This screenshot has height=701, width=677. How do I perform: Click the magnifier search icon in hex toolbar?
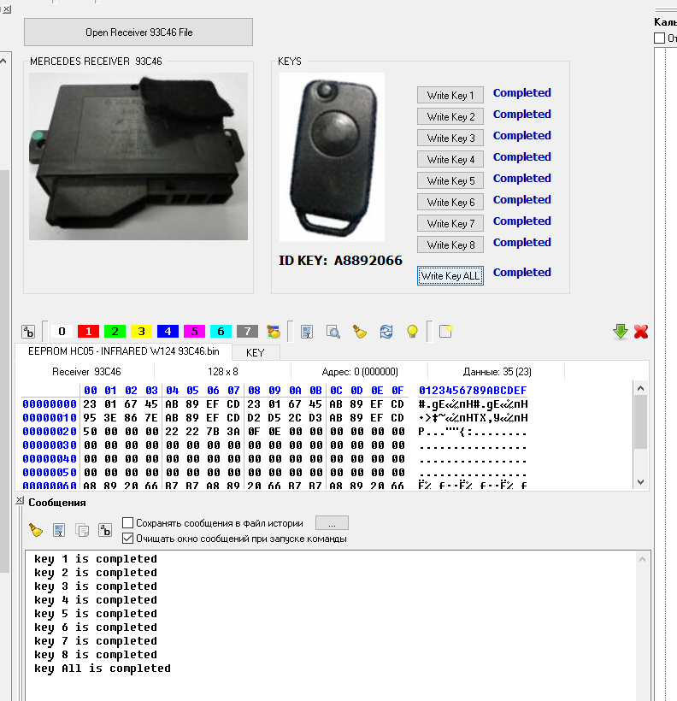(x=333, y=332)
